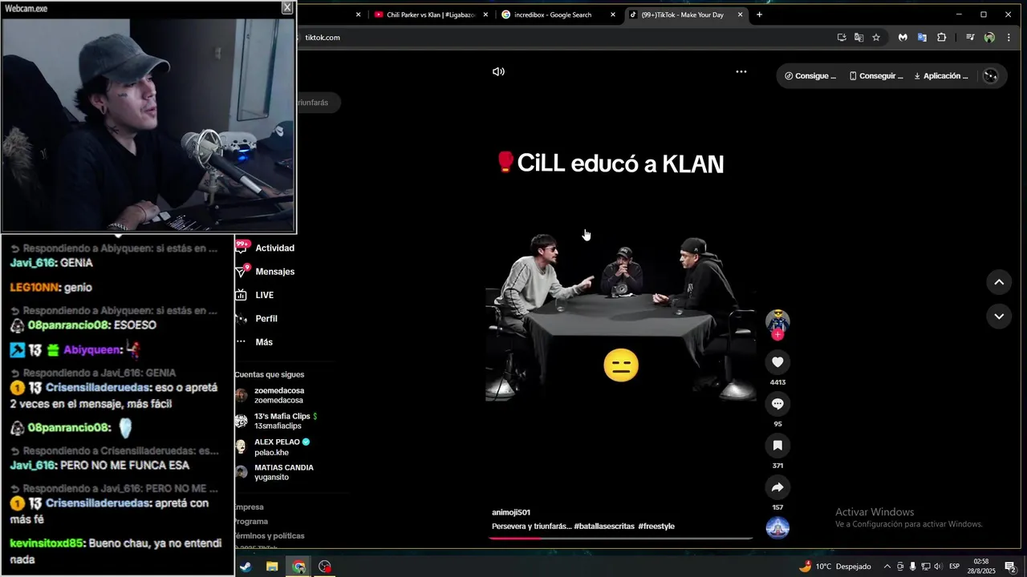The image size is (1027, 577).
Task: Open the weather widget showing 10°C Despejado
Action: point(834,567)
